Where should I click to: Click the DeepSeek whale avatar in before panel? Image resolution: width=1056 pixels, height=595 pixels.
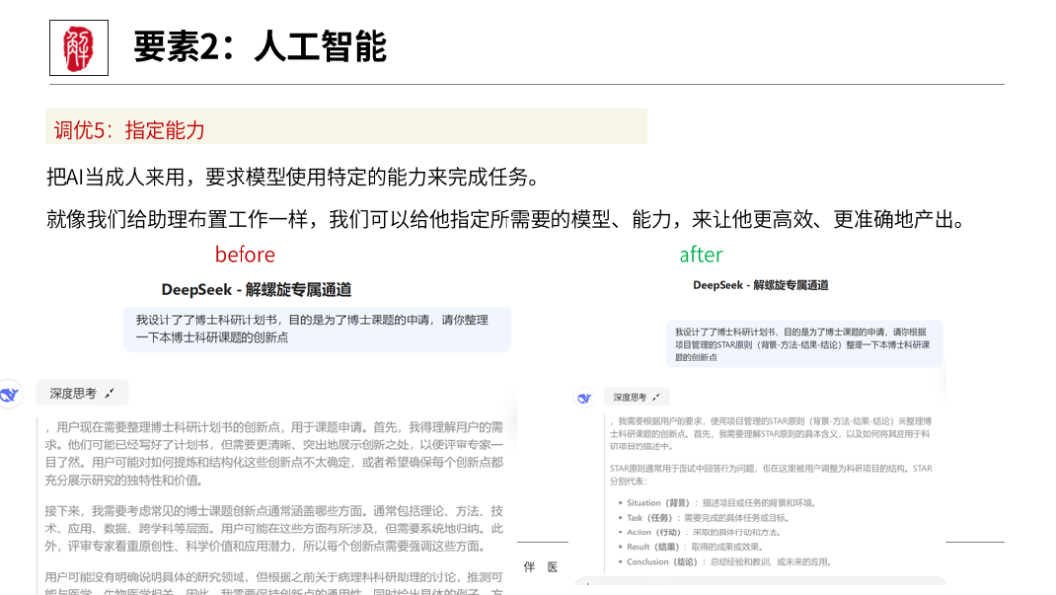10,394
